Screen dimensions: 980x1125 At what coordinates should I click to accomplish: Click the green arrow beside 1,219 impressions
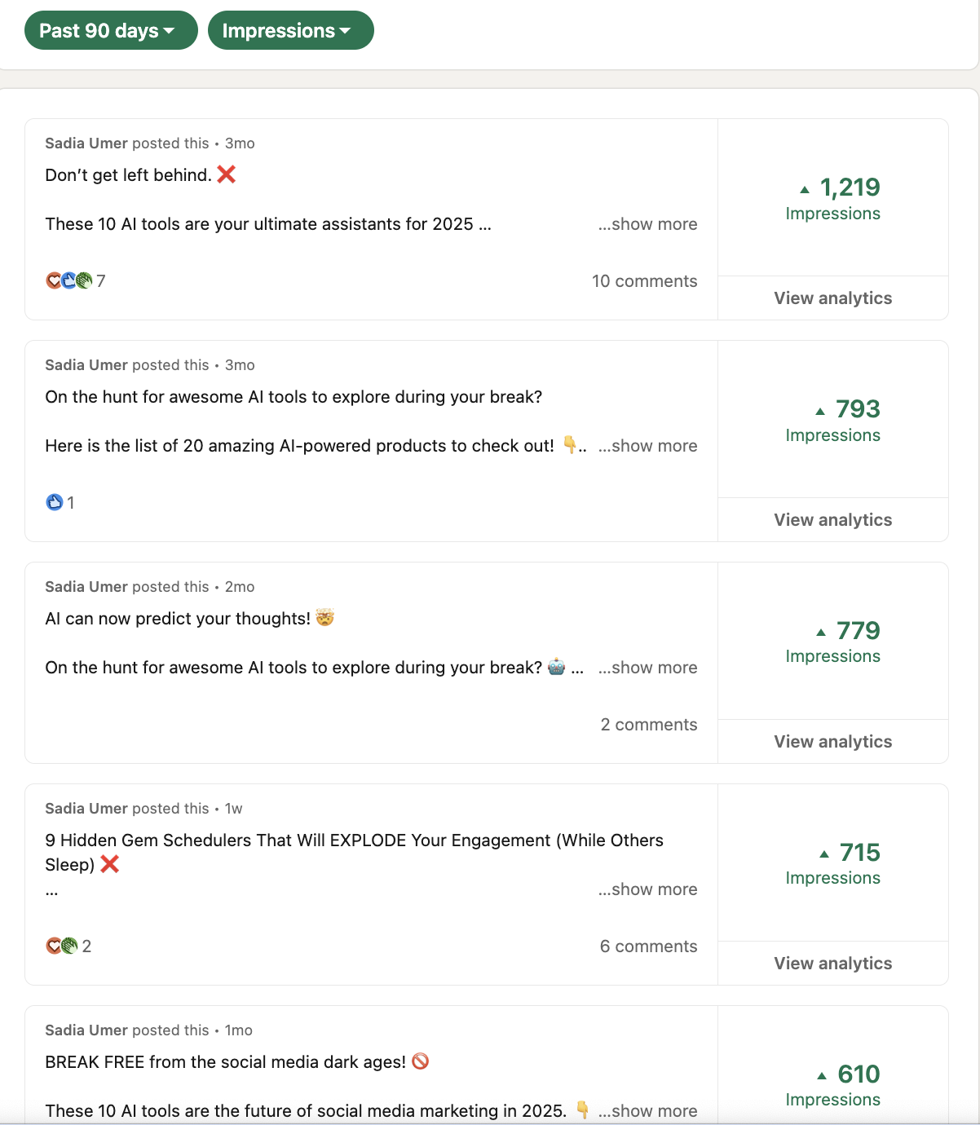tap(805, 189)
